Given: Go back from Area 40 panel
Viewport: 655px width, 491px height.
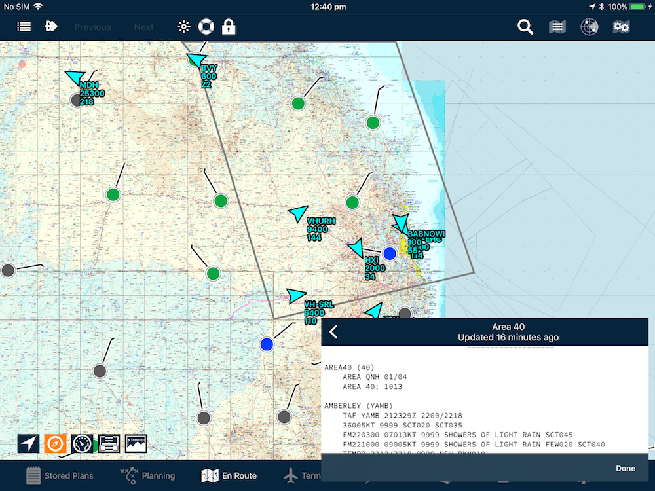Looking at the screenshot, I should [333, 332].
